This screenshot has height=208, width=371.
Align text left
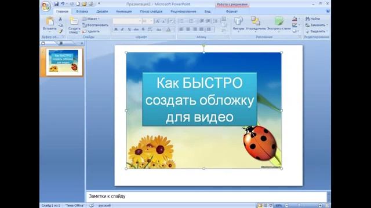181,29
